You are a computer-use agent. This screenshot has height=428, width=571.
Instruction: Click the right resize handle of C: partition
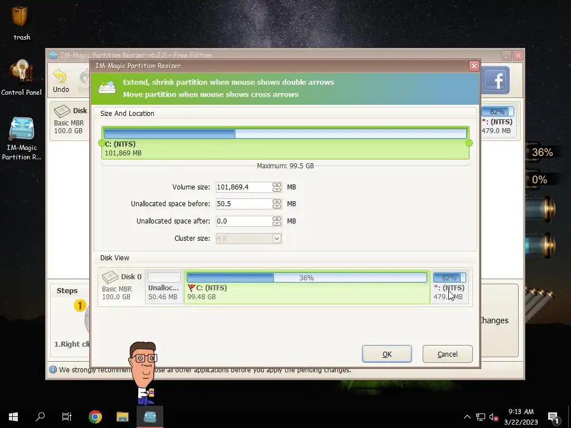[469, 143]
